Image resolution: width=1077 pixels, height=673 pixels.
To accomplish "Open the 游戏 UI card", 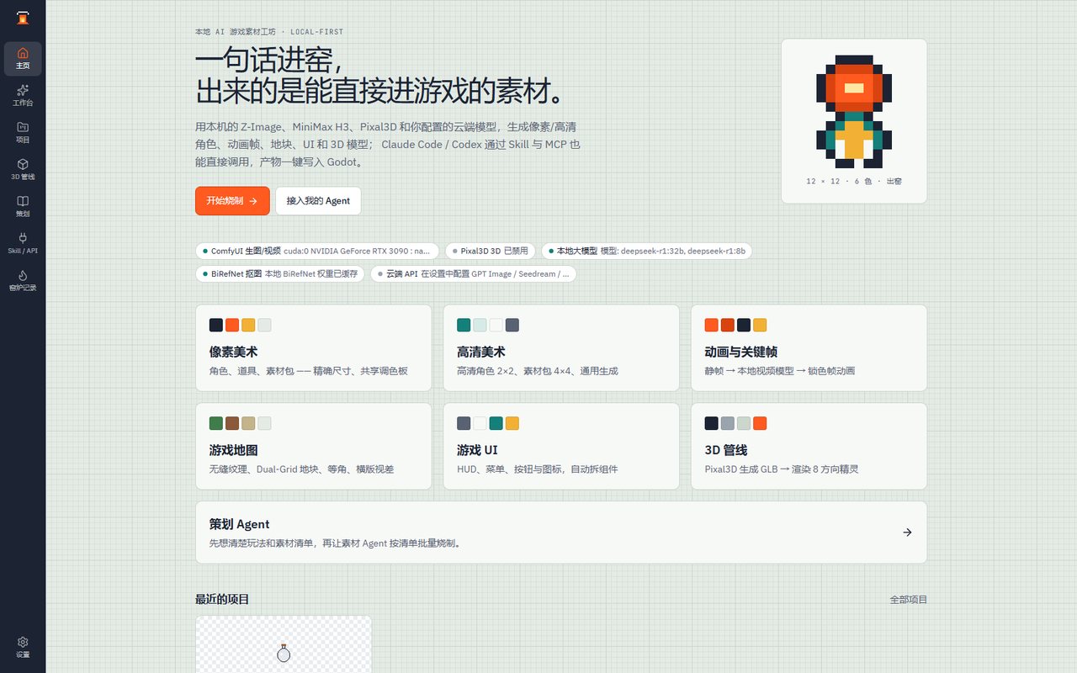I will [561, 446].
